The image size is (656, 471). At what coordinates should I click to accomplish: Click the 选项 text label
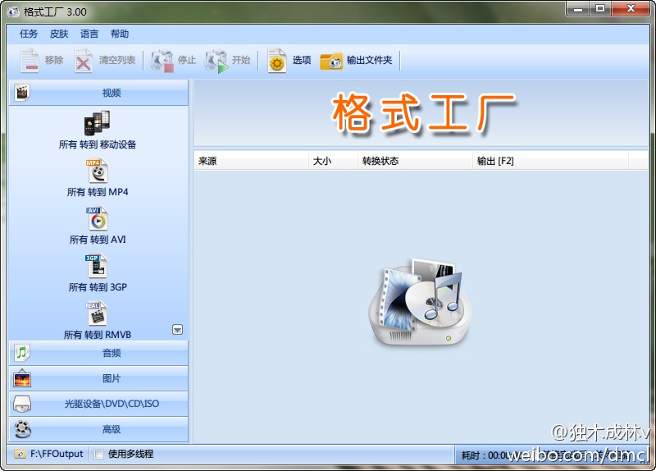302,60
